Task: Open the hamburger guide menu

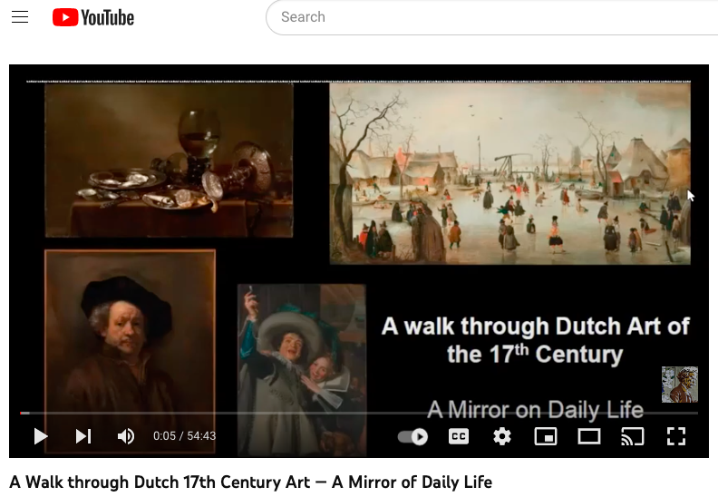Action: 20,17
